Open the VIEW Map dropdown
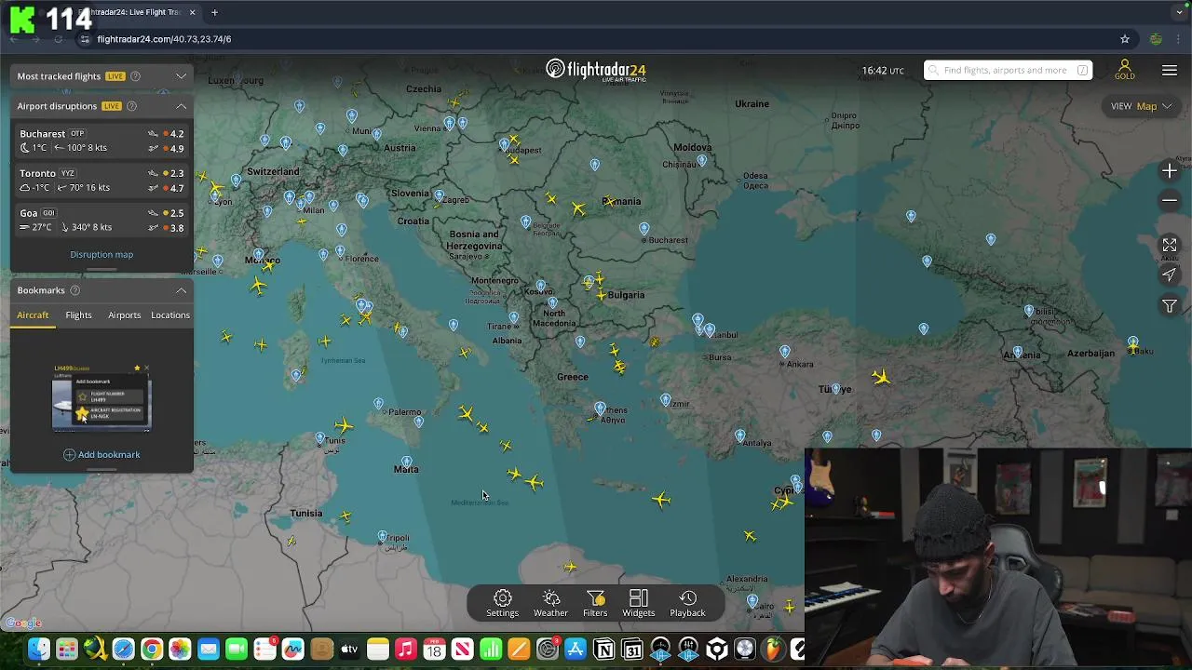 1141,106
